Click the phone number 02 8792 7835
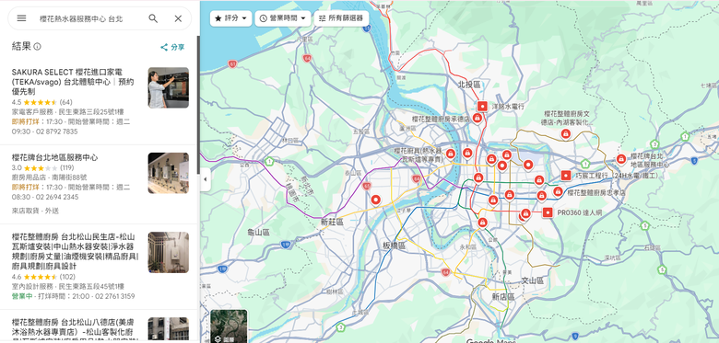This screenshot has height=343, width=719. click(56, 131)
